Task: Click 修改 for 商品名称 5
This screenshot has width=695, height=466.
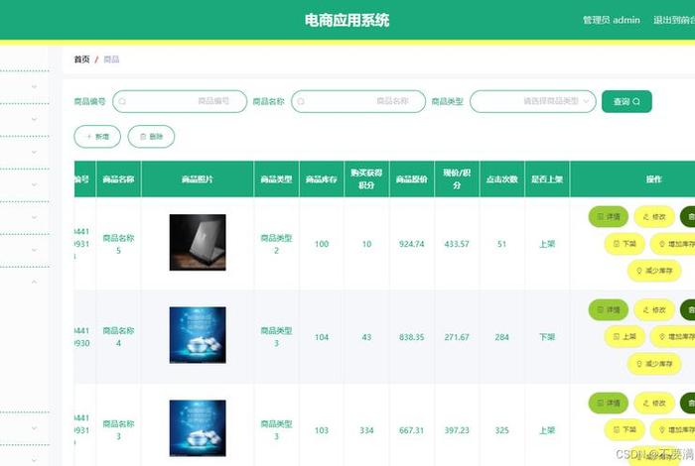Action: tap(654, 217)
